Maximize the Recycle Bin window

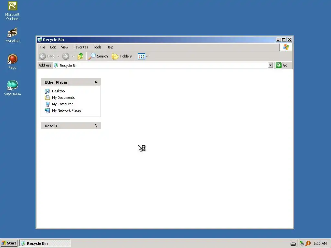(x=284, y=40)
